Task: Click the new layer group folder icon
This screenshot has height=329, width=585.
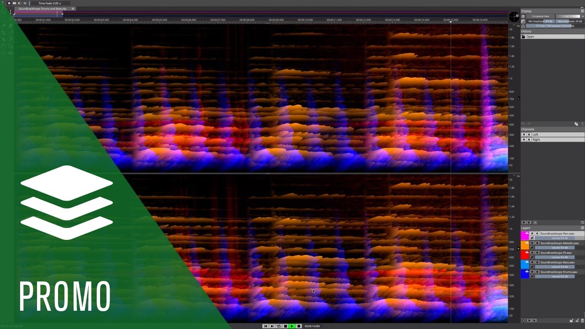Action: click(x=571, y=320)
